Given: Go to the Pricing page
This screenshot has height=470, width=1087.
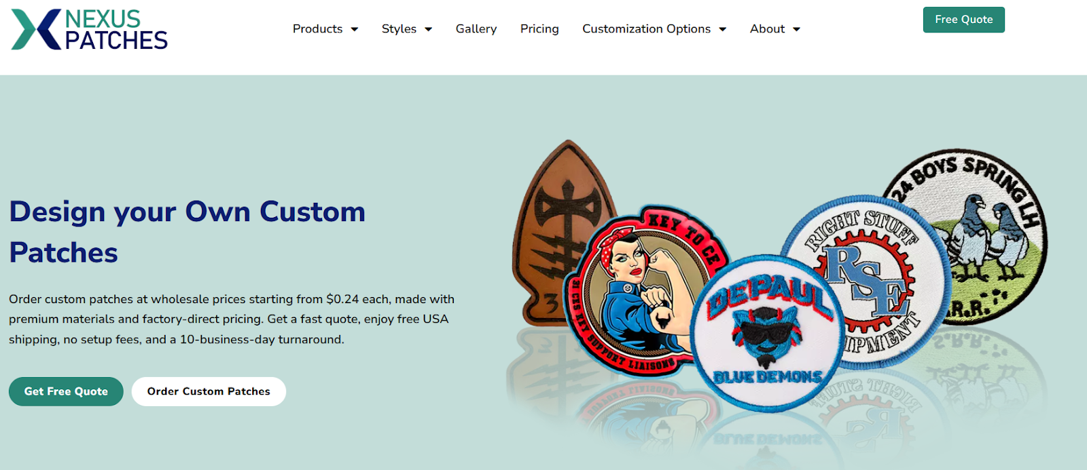Looking at the screenshot, I should (x=539, y=28).
